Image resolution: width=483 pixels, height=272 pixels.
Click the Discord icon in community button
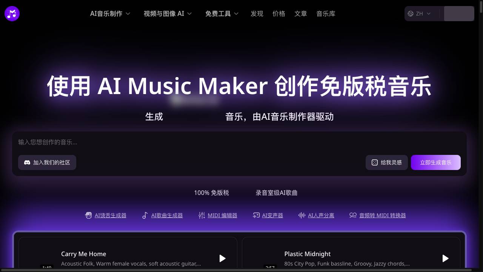[x=27, y=162]
